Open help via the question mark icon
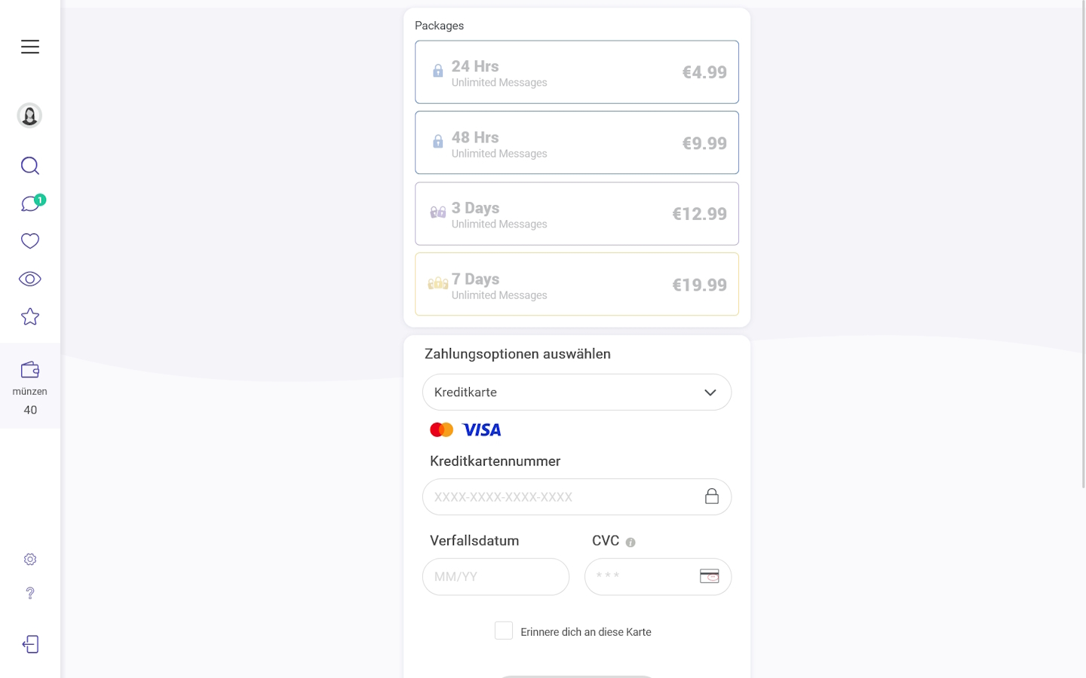The height and width of the screenshot is (678, 1086). tap(29, 593)
